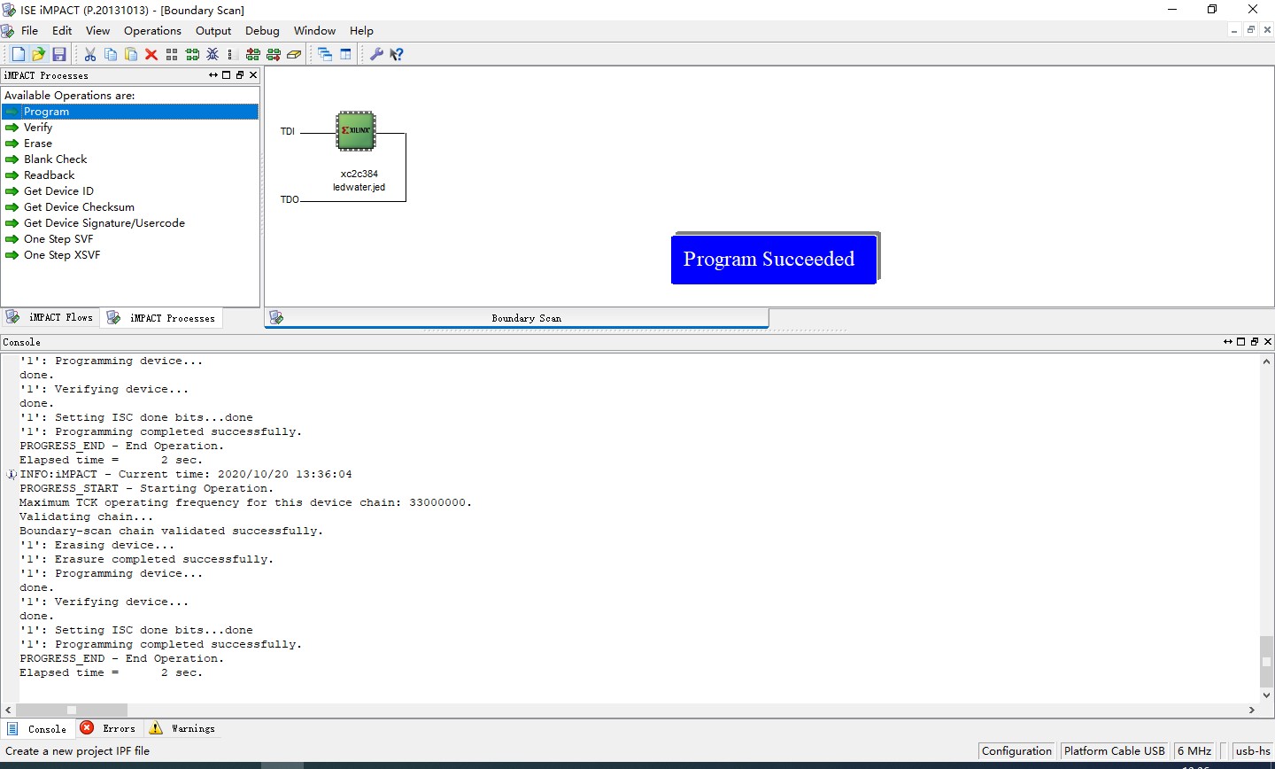Screen dimensions: 1275x769
Task: Click the console vertical scrollbar down arrow
Action: click(1267, 695)
